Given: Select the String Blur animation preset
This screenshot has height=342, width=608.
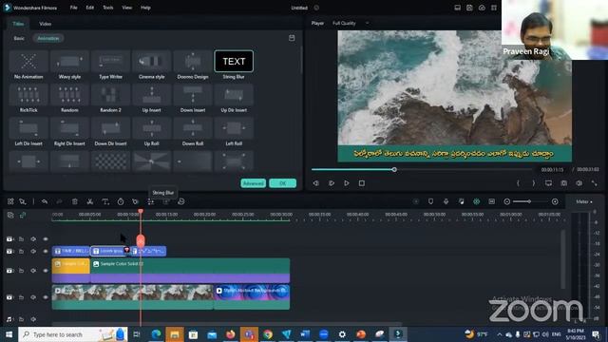Looking at the screenshot, I should coord(234,66).
